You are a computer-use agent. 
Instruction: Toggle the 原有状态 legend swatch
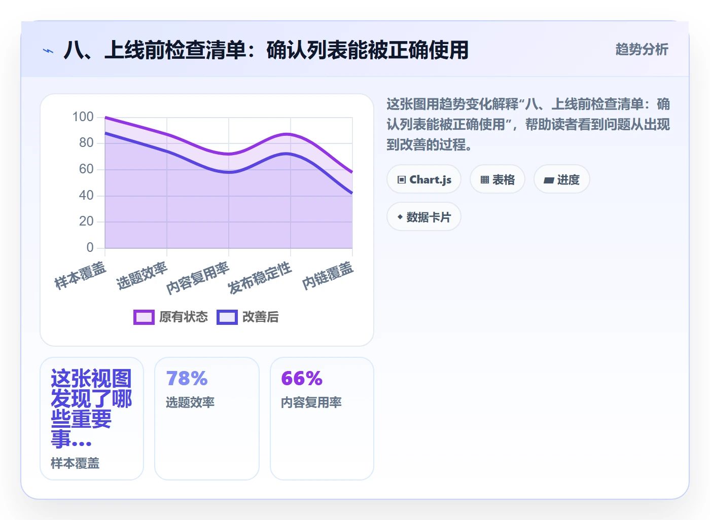point(144,317)
